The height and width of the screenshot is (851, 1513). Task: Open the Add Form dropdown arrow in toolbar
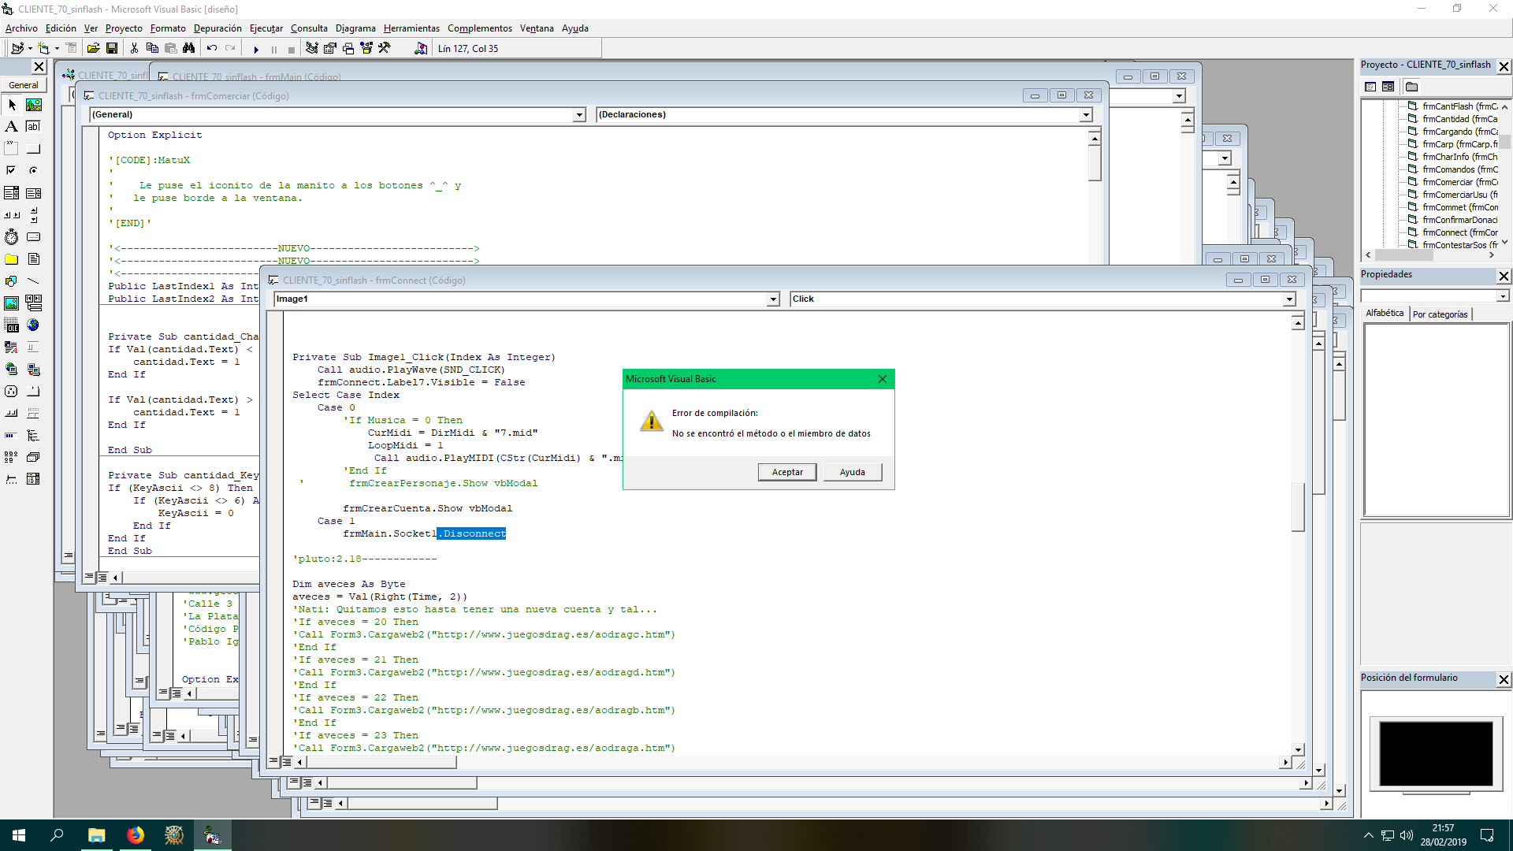click(57, 49)
